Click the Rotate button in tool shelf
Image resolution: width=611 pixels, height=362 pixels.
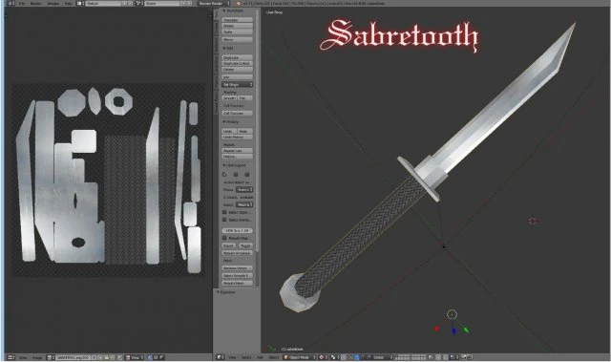coord(237,26)
